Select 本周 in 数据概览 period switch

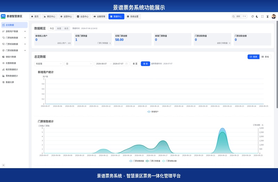coord(59,28)
